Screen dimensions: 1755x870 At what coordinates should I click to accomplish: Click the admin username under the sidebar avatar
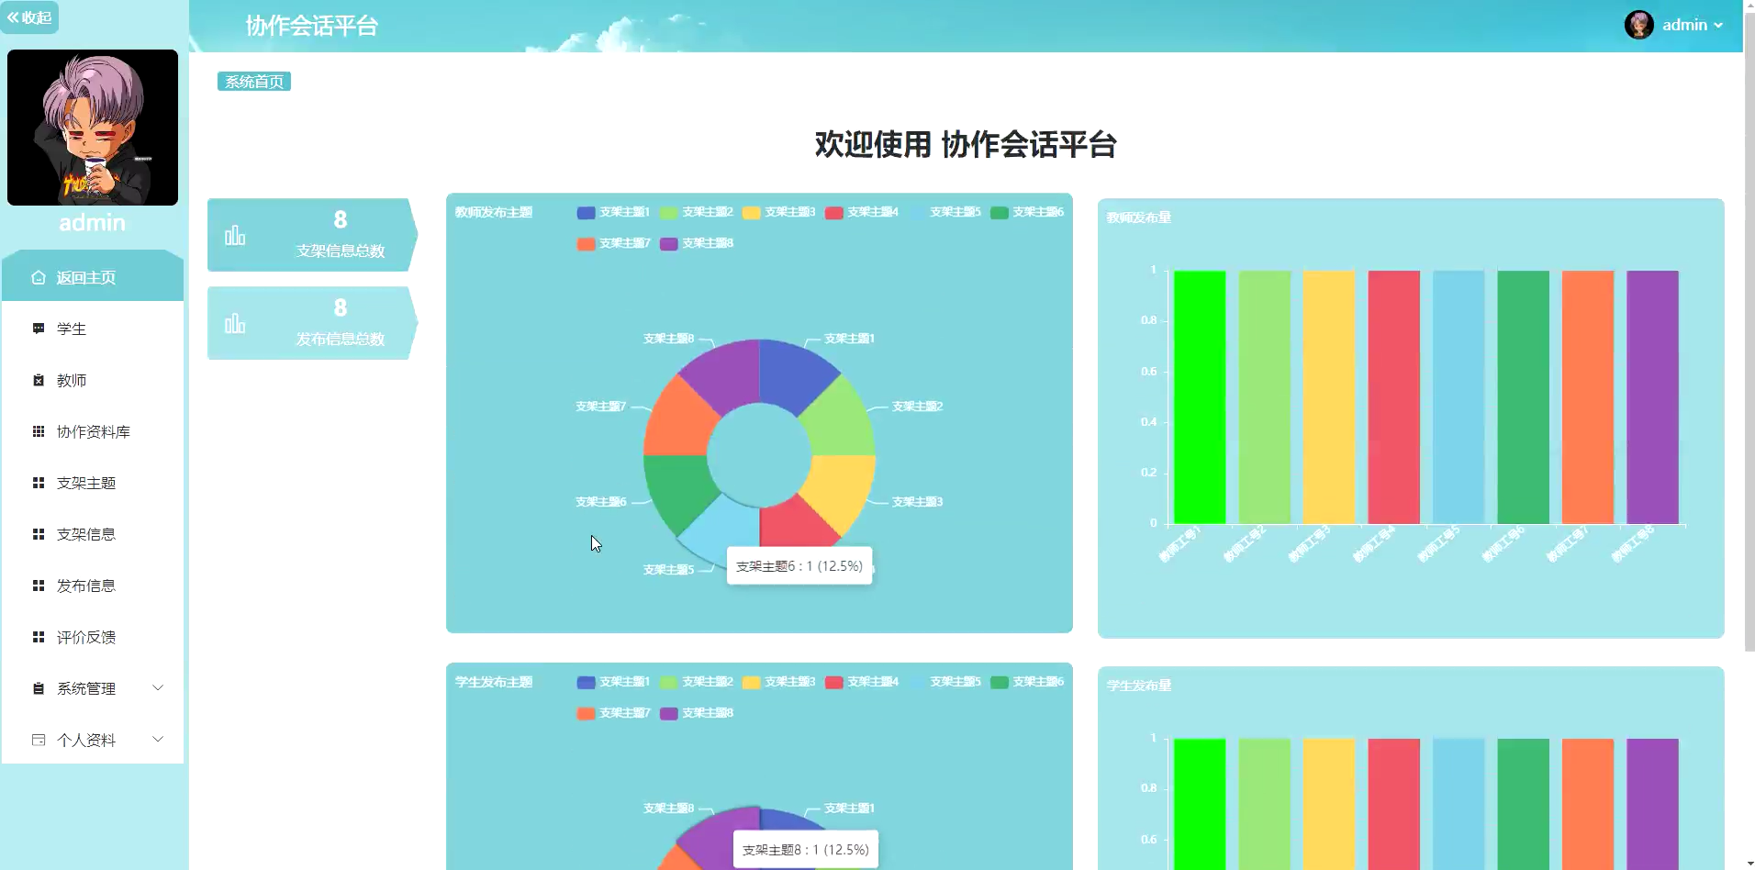coord(93,223)
